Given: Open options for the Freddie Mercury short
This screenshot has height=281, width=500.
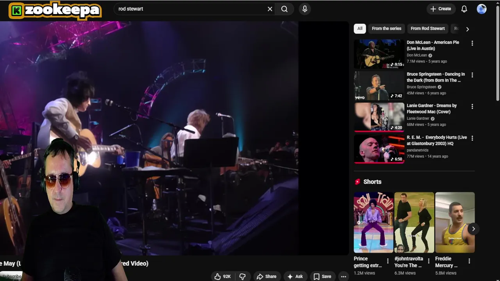Looking at the screenshot, I should (469, 261).
